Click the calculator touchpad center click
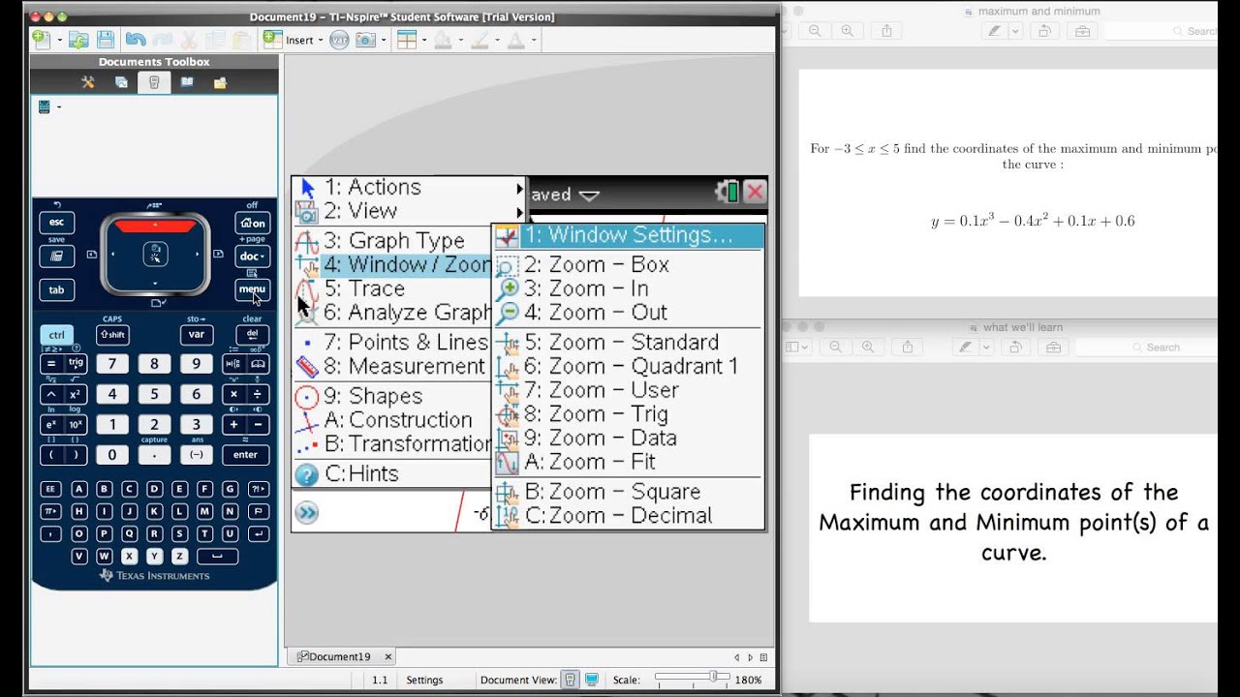The height and width of the screenshot is (697, 1240). [x=155, y=255]
